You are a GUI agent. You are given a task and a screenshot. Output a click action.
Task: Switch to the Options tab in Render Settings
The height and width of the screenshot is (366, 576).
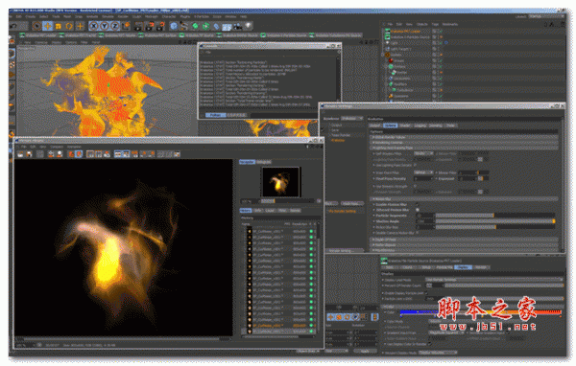(x=390, y=126)
